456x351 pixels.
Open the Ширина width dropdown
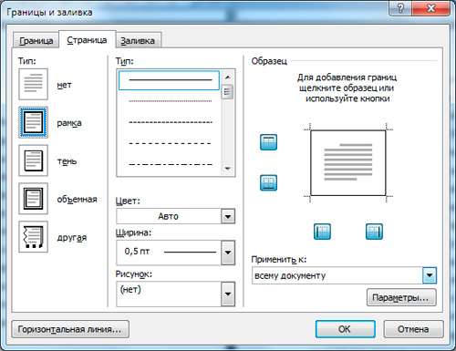coord(228,253)
